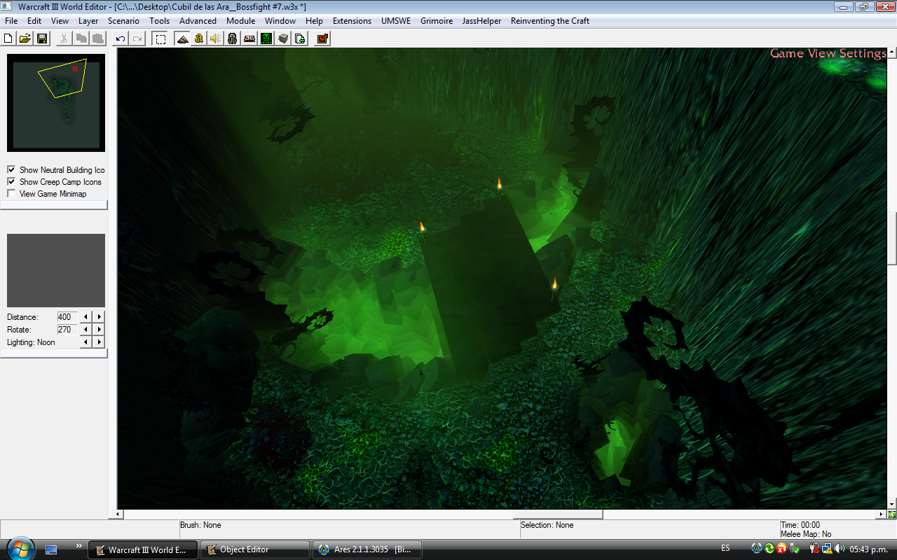
Task: Open the network status tray icon
Action: coord(827,548)
